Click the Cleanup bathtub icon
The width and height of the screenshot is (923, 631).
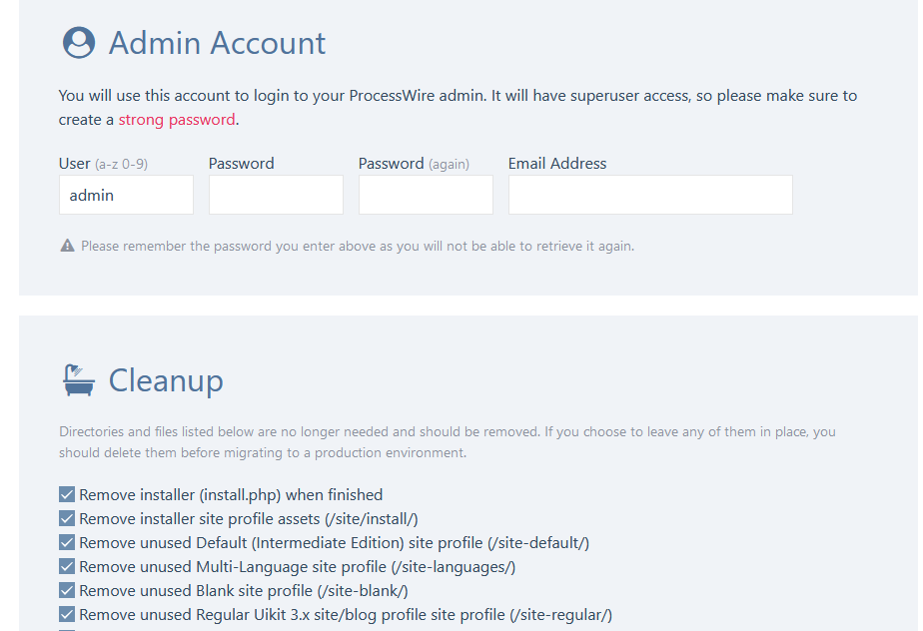[x=79, y=379]
